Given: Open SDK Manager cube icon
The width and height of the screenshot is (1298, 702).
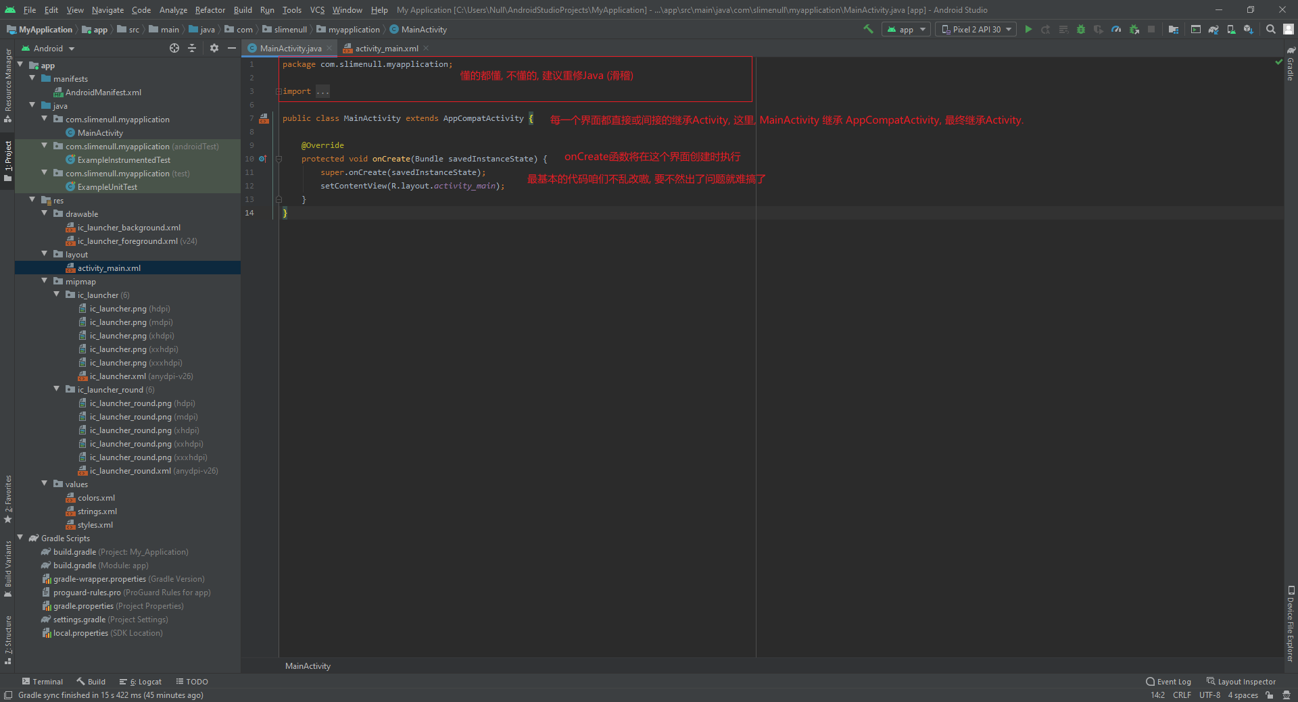Looking at the screenshot, I should (x=1248, y=29).
